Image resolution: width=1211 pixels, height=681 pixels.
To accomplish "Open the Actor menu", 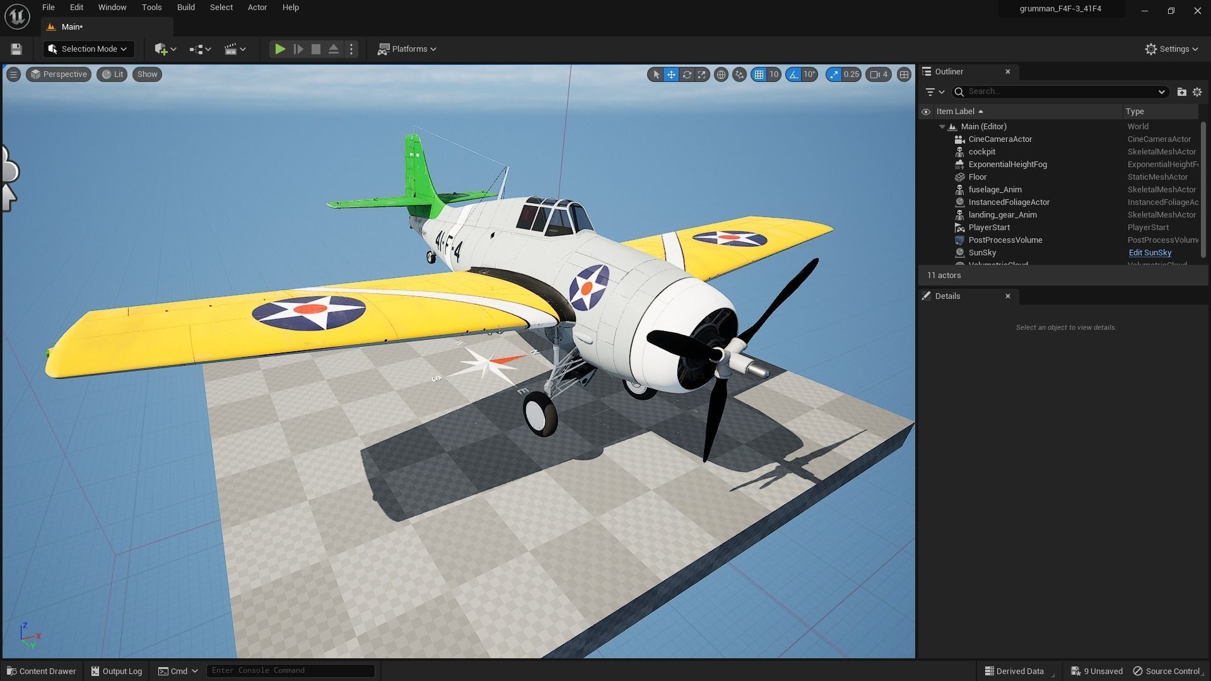I will (x=257, y=8).
